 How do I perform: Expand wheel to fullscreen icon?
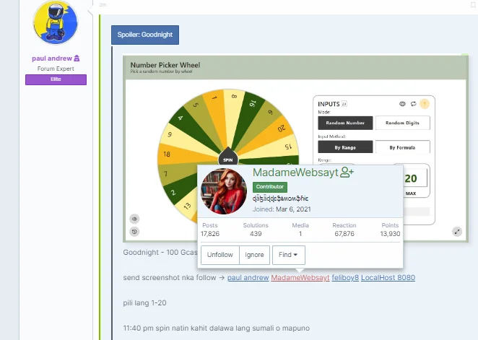tap(457, 232)
